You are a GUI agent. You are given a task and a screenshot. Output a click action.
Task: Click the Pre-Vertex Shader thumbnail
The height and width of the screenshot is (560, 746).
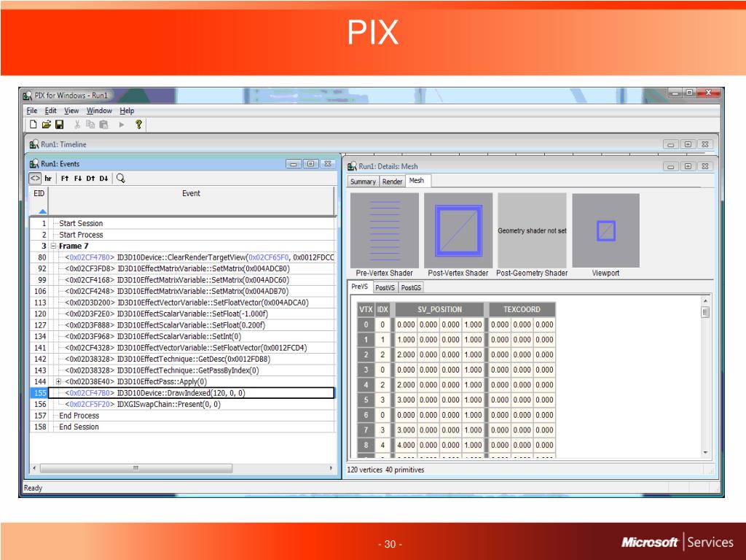[385, 230]
